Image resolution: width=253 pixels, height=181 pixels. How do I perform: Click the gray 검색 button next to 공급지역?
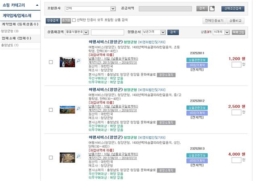point(202,9)
